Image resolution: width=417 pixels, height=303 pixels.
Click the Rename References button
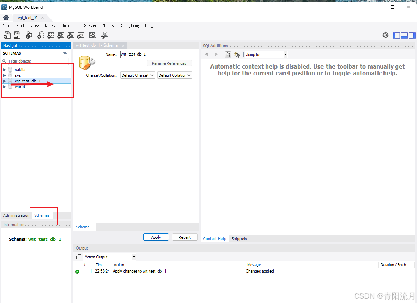pyautogui.click(x=169, y=63)
